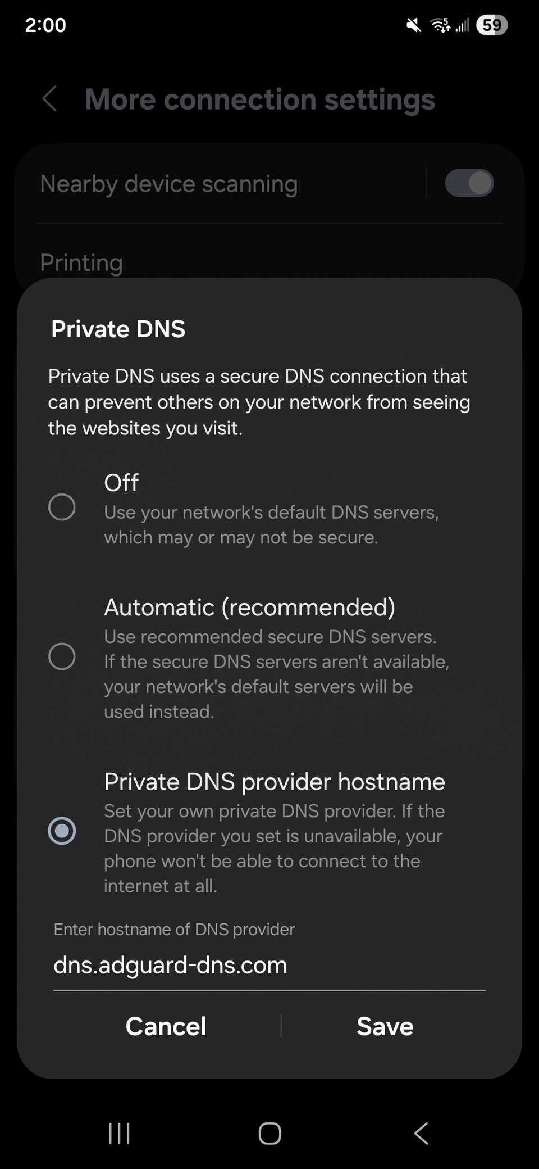The height and width of the screenshot is (1169, 539).
Task: Tap the dns.adguard-dns.com hostname field
Action: [170, 965]
